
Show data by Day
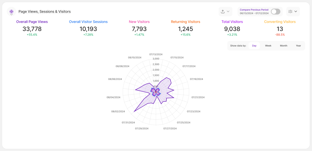coord(254,46)
